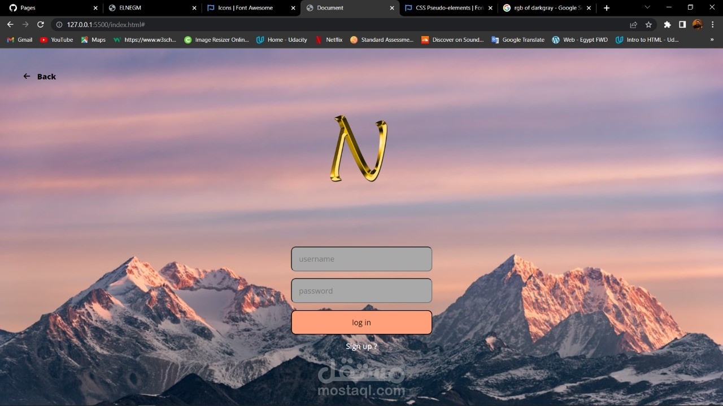Click the log in button
This screenshot has width=723, height=406.
pyautogui.click(x=361, y=322)
